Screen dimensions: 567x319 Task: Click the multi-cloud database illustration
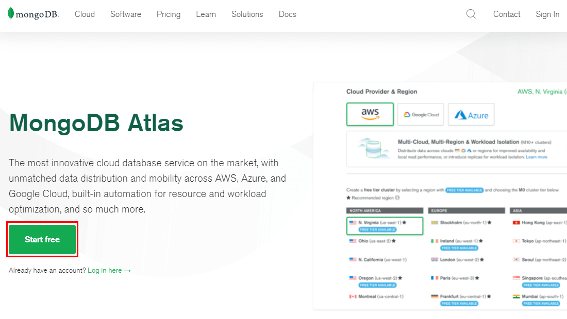(x=374, y=148)
